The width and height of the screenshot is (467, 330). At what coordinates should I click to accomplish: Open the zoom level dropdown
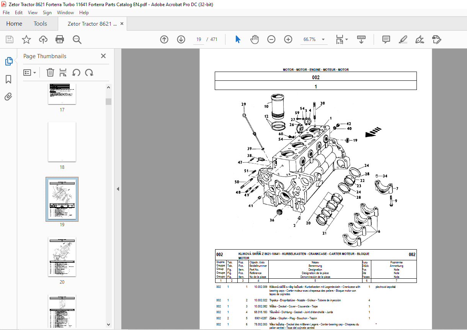click(x=323, y=39)
